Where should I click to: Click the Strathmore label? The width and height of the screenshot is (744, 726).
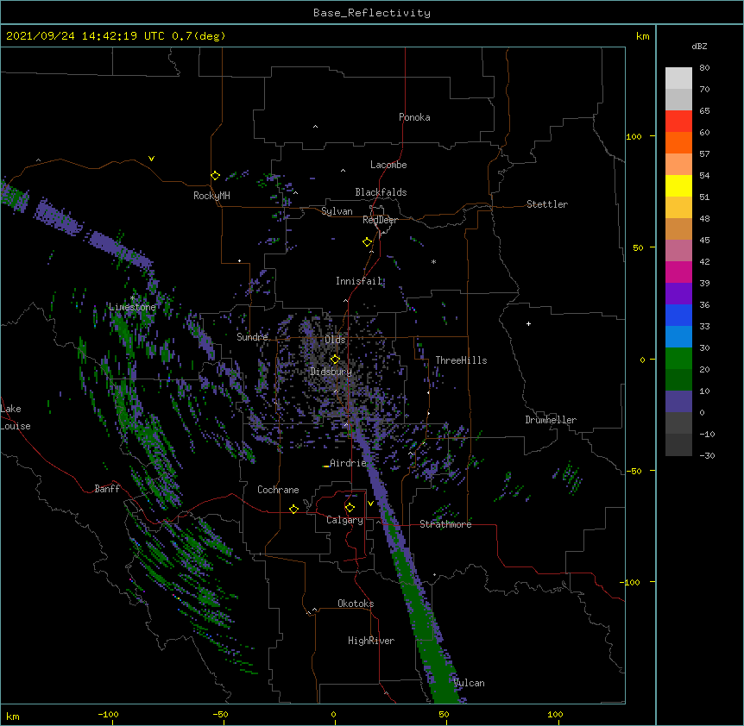click(x=445, y=524)
